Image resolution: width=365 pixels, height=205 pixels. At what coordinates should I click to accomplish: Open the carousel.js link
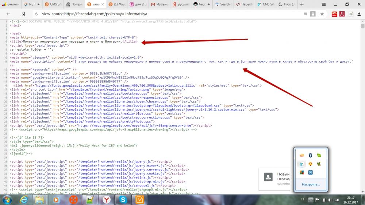pos(116,185)
